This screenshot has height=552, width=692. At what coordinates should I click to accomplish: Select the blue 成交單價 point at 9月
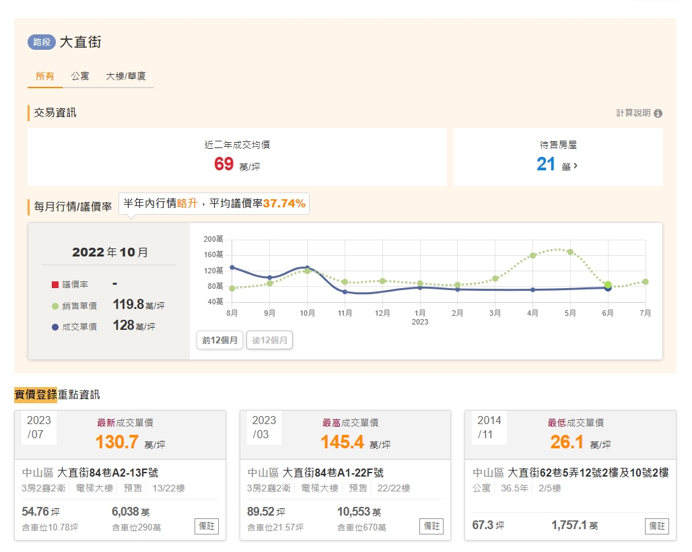pyautogui.click(x=270, y=277)
